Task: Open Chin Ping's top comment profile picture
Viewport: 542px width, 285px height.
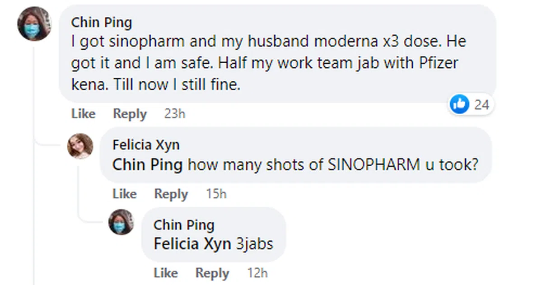Action: click(34, 24)
